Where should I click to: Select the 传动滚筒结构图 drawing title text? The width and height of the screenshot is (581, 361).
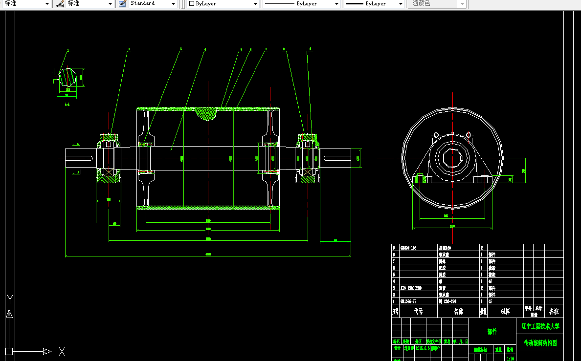tap(540, 343)
